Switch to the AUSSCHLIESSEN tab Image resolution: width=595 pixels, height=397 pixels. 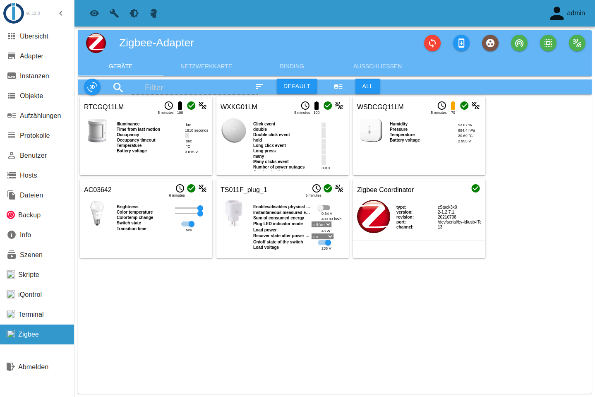(377, 66)
